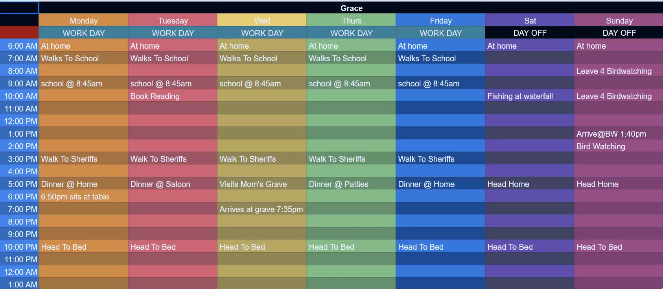Click the Monday column header
The image size is (663, 289).
(x=83, y=21)
